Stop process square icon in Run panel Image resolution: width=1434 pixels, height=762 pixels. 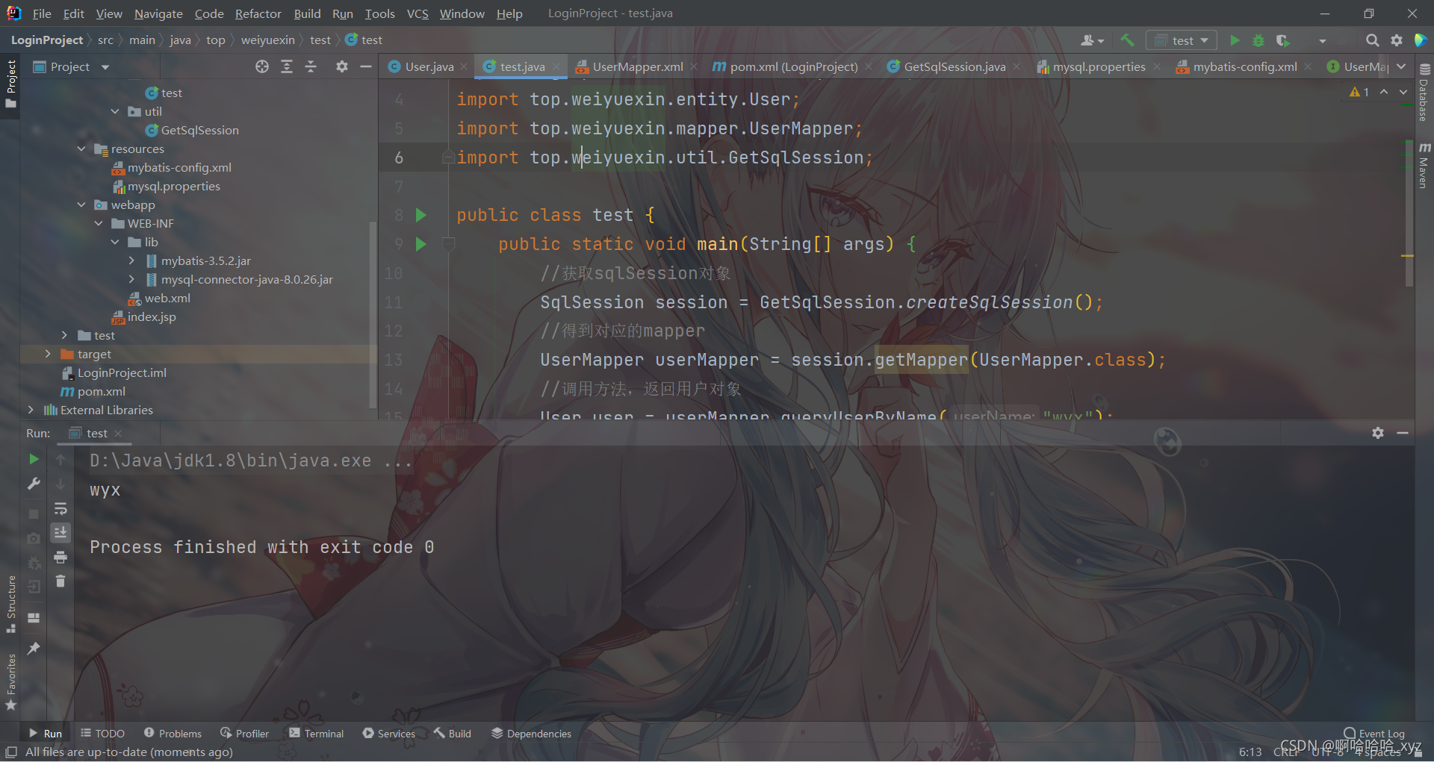tap(34, 513)
